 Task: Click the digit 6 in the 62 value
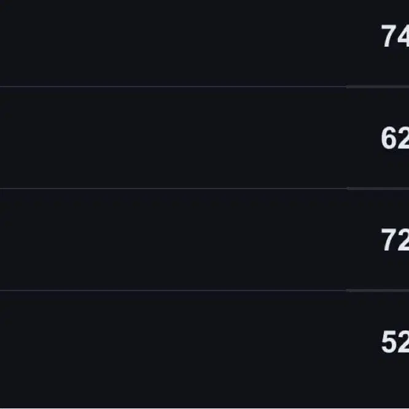click(389, 139)
